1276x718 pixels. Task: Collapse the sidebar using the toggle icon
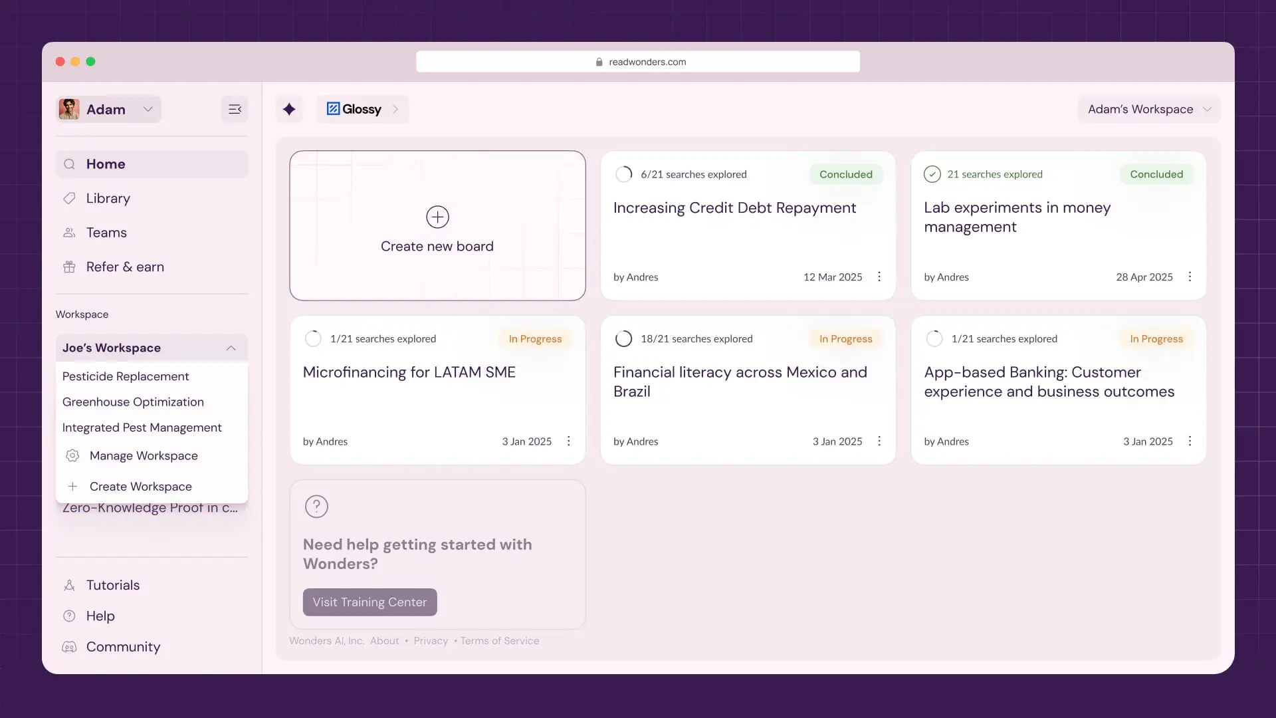click(235, 109)
